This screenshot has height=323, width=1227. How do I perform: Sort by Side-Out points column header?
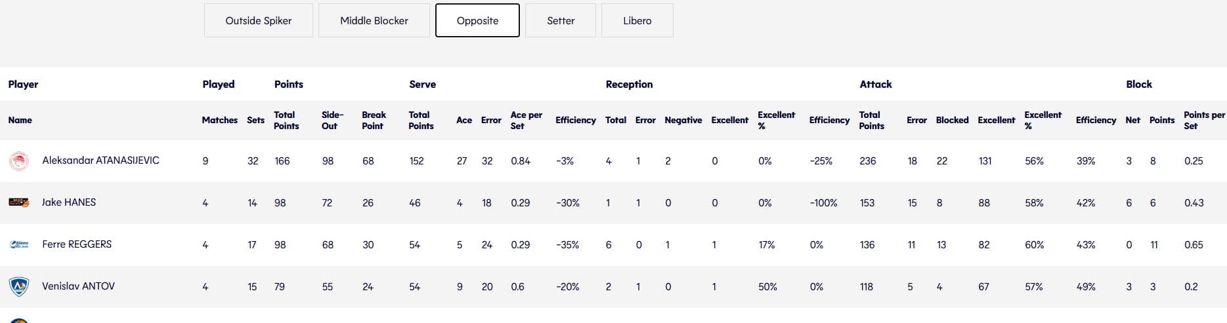(x=332, y=120)
